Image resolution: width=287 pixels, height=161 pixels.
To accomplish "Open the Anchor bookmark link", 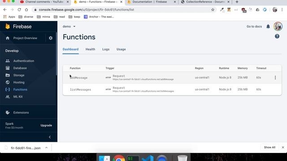I will point(99,17).
